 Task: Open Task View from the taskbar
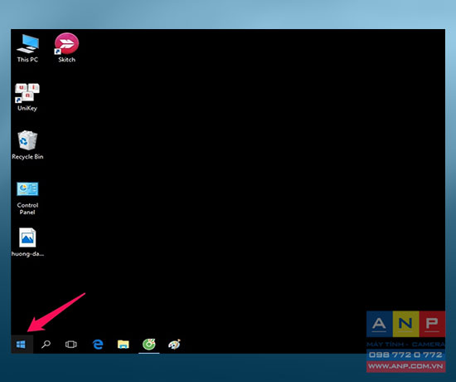tap(71, 345)
